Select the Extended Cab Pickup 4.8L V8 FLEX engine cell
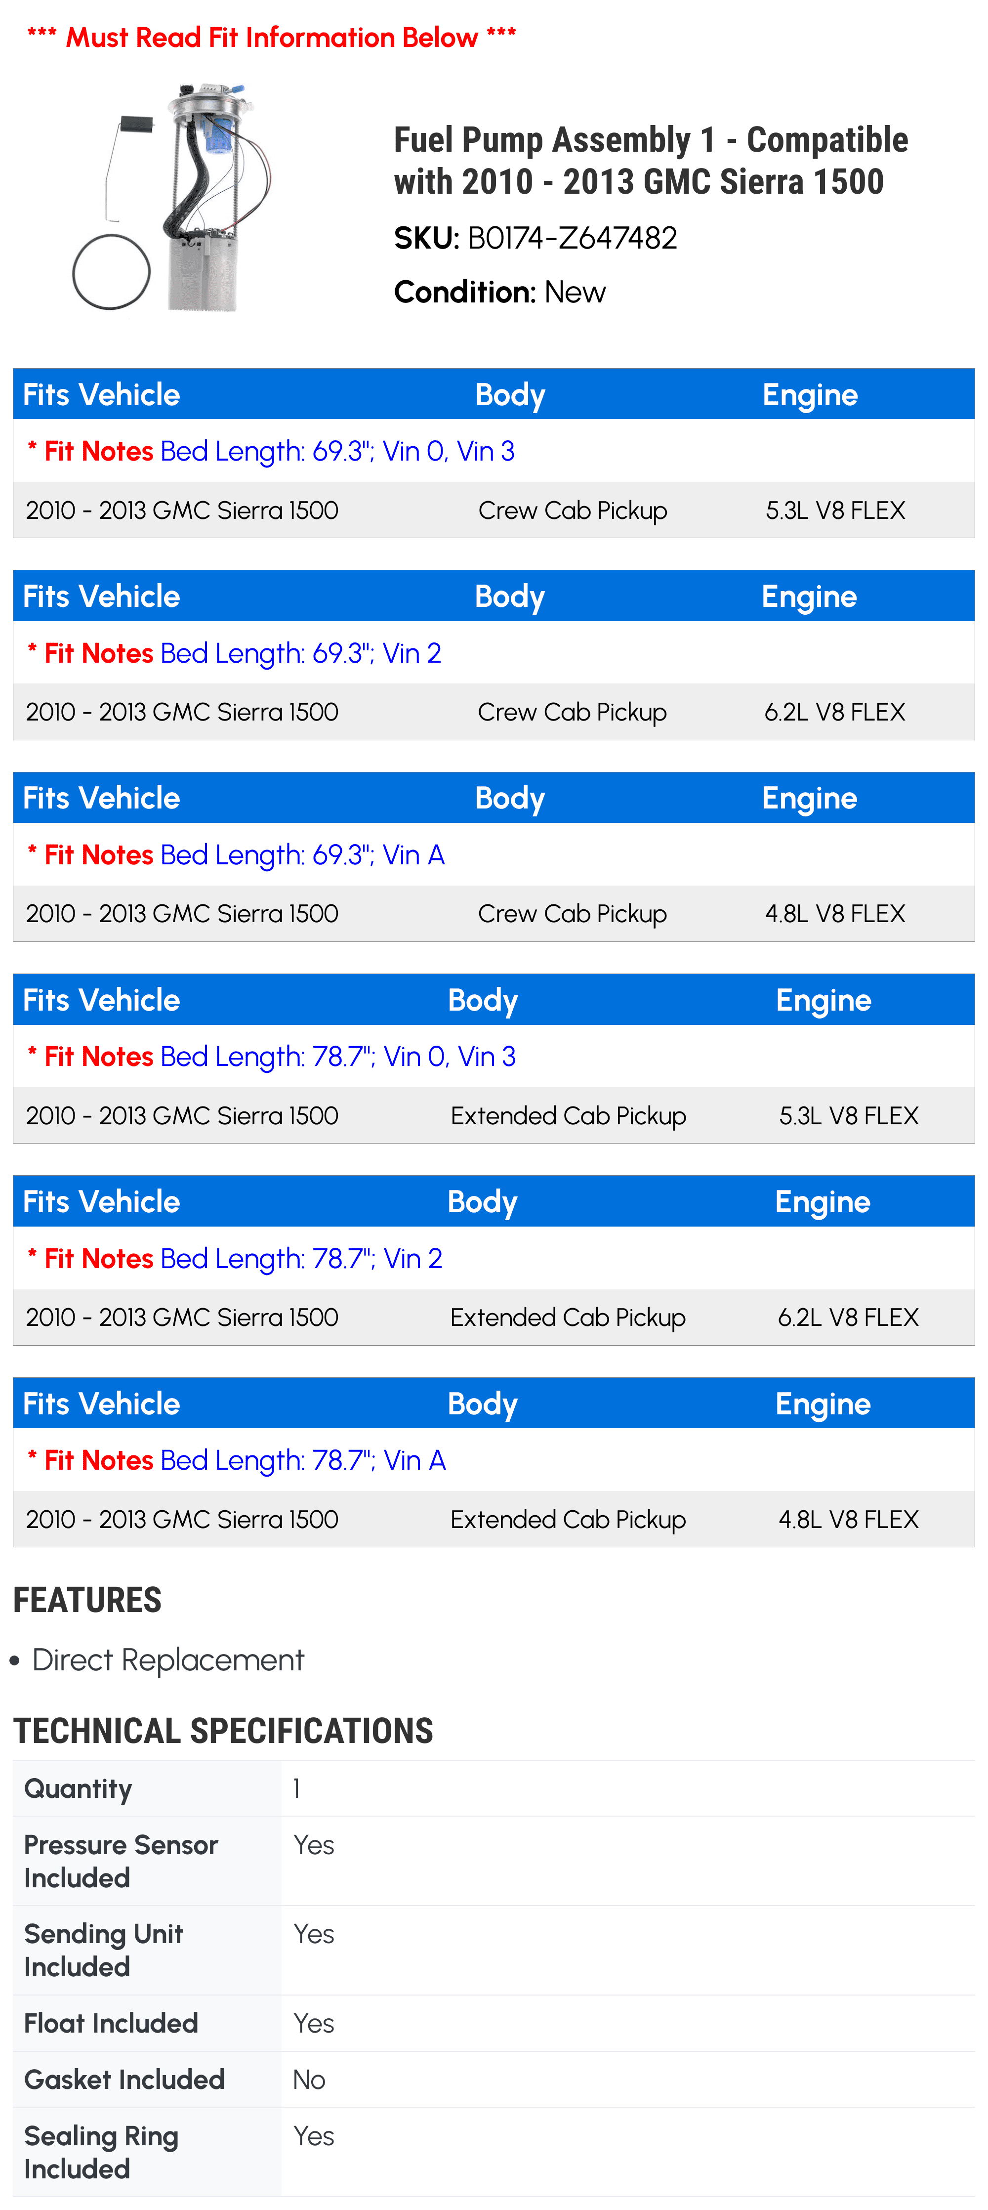This screenshot has height=2210, width=988. click(x=847, y=1519)
